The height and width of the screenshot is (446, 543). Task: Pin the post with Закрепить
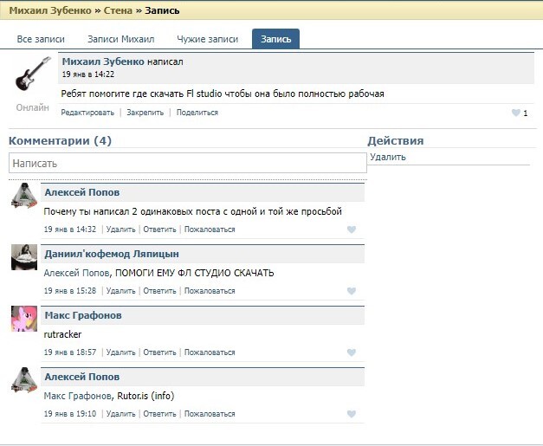click(x=145, y=113)
